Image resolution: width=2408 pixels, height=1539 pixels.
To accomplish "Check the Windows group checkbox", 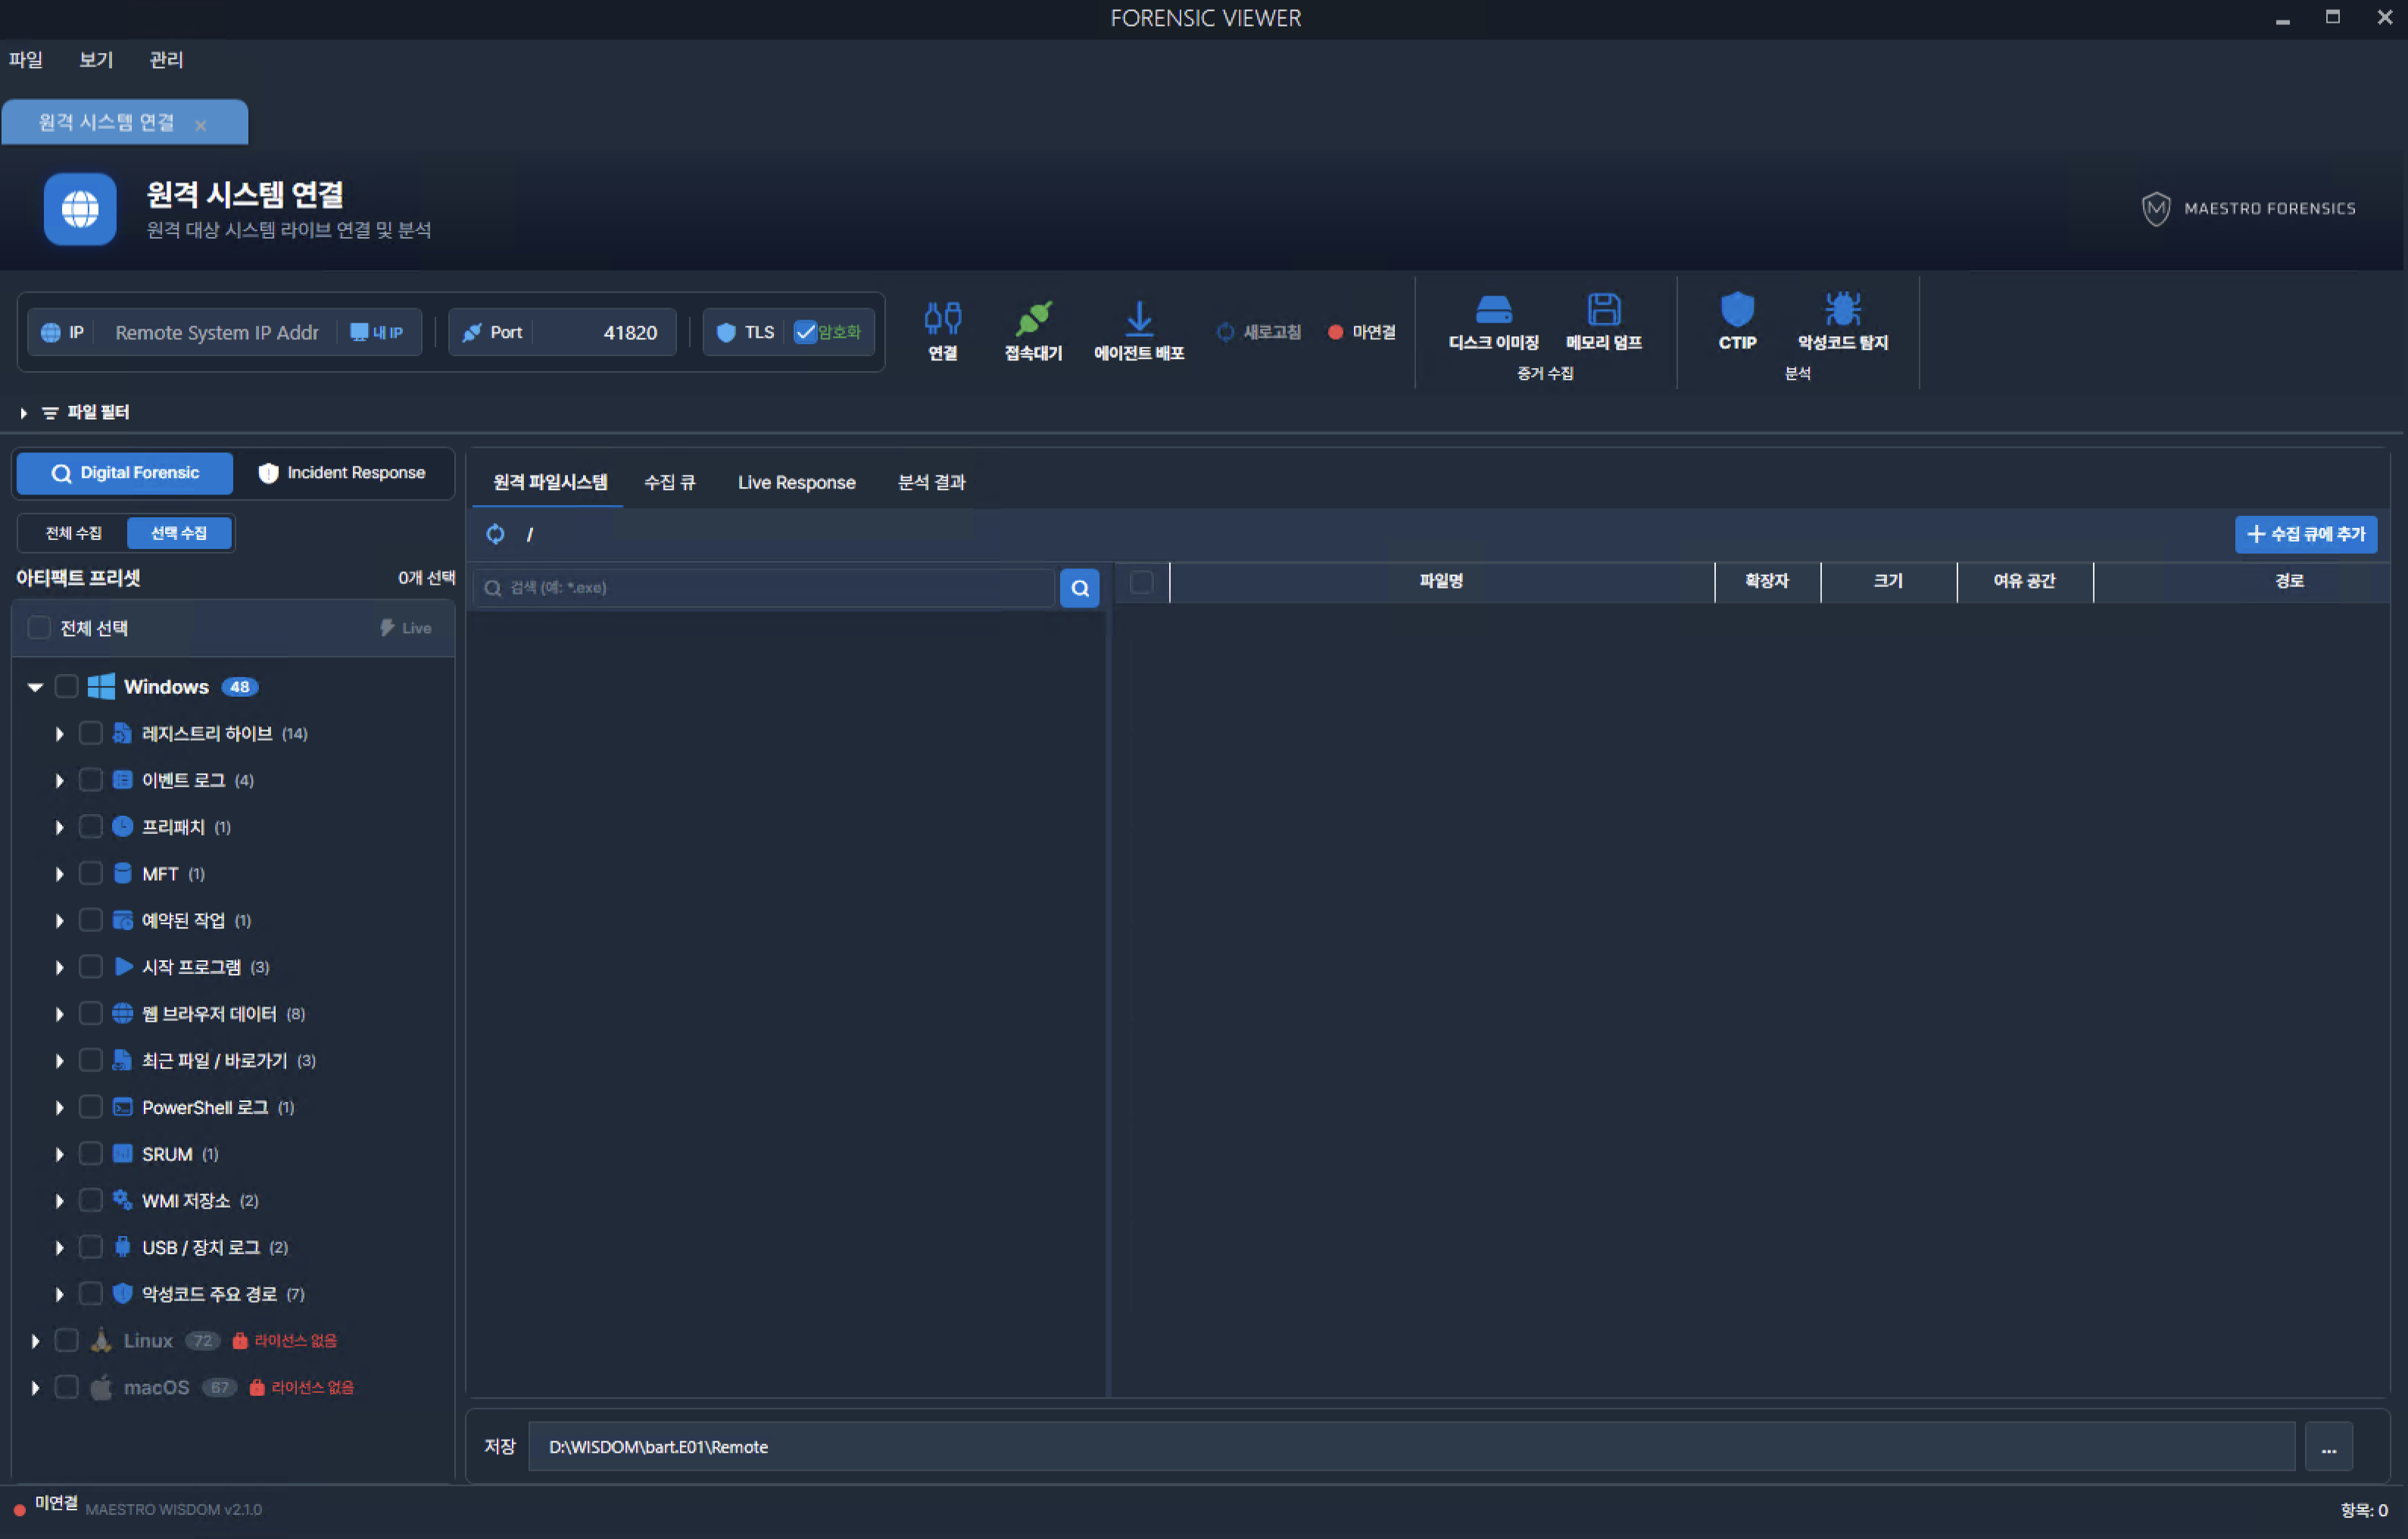I will [x=66, y=687].
